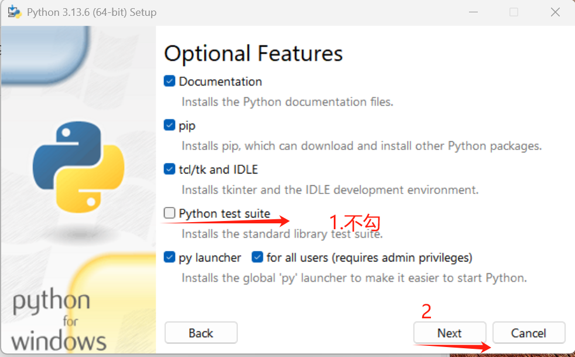Disable the tcl/tk and IDLE option
The image size is (575, 357).
(169, 169)
